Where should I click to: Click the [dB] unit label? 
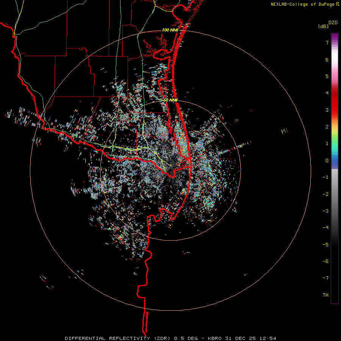(323, 26)
